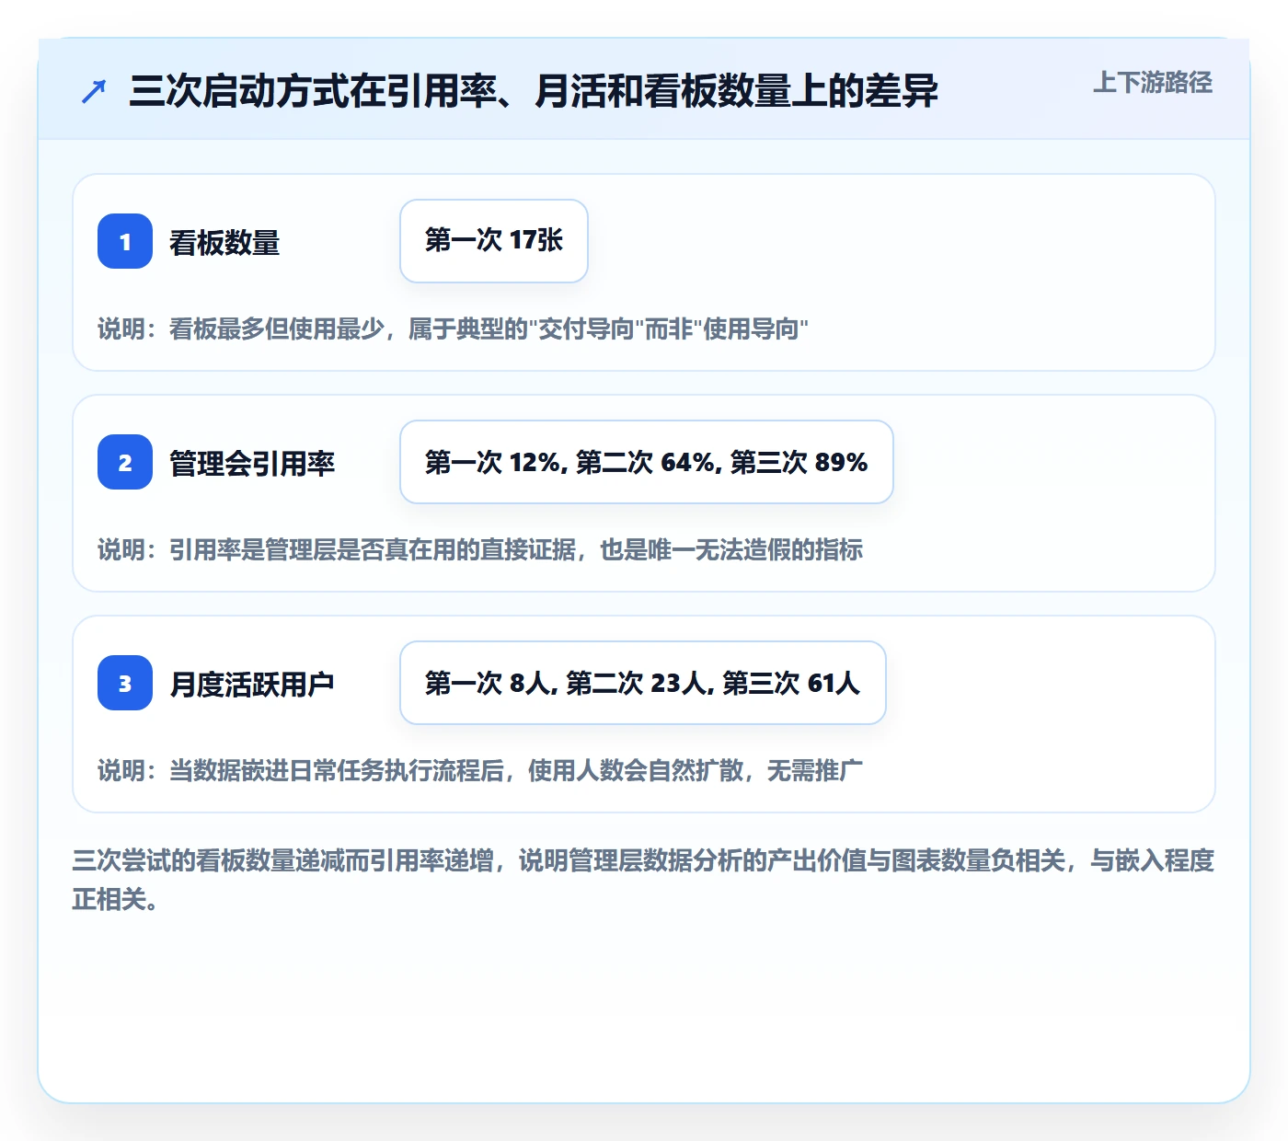Click the blue number 3 badge
The height and width of the screenshot is (1141, 1288).
click(125, 683)
